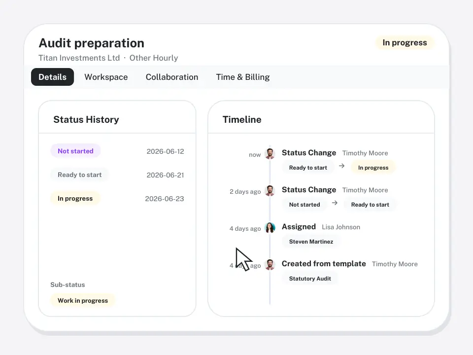Go to the Time & Billing tab
This screenshot has height=355, width=473.
pyautogui.click(x=243, y=77)
